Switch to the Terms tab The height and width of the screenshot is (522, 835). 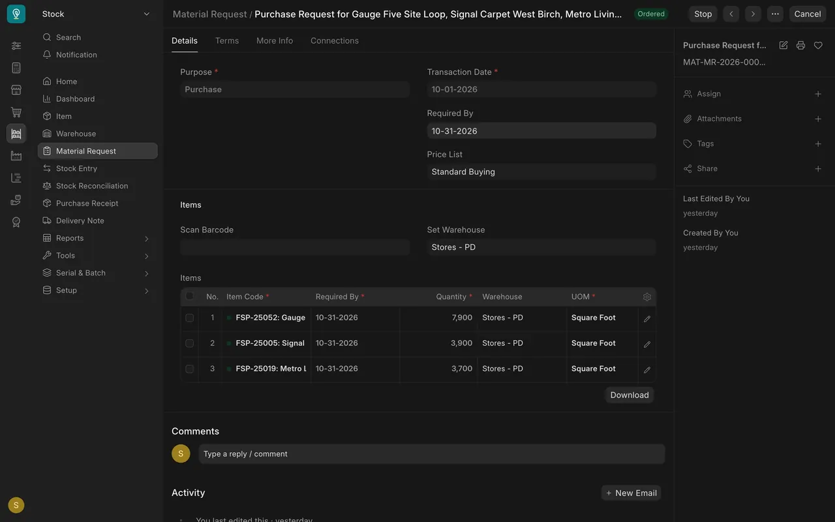pyautogui.click(x=227, y=40)
